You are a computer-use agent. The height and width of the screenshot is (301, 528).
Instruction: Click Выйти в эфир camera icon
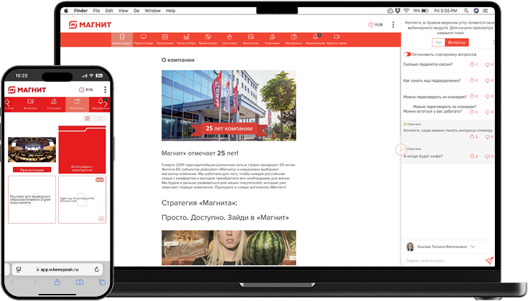click(x=335, y=37)
